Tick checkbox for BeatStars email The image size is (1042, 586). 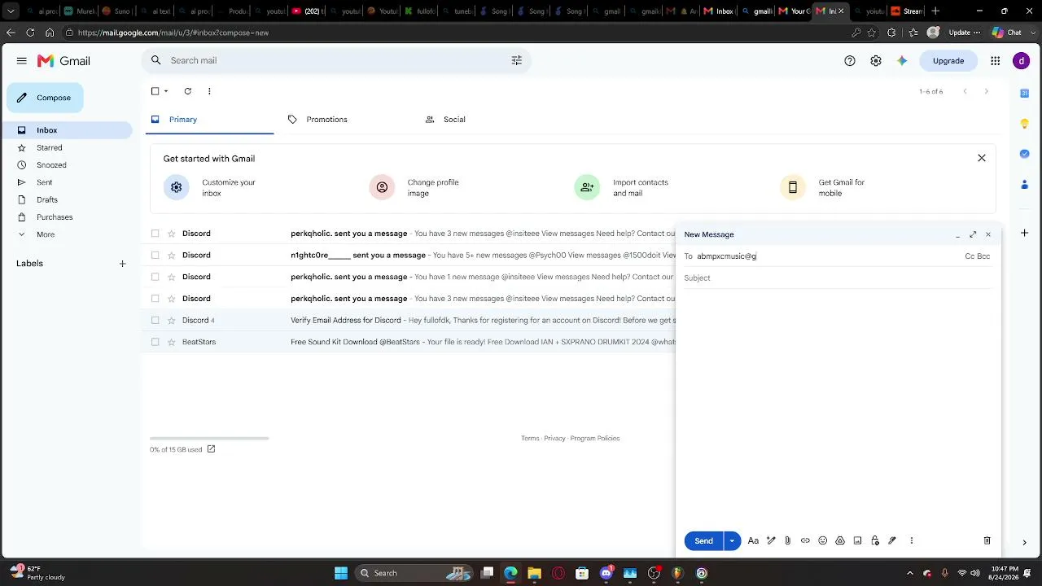click(x=155, y=343)
